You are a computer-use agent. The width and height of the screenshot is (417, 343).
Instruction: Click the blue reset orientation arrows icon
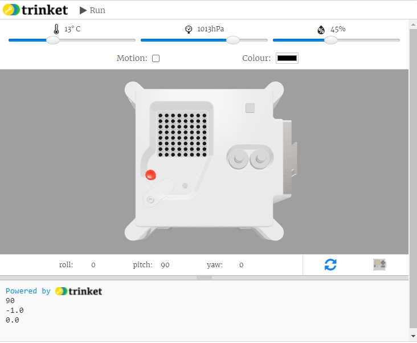330,265
